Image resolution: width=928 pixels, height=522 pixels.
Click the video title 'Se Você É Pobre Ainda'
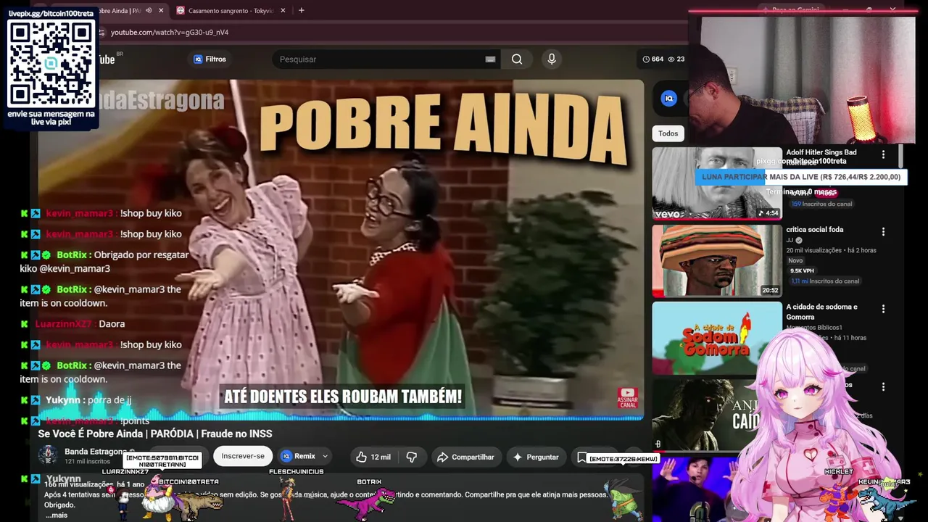click(155, 434)
